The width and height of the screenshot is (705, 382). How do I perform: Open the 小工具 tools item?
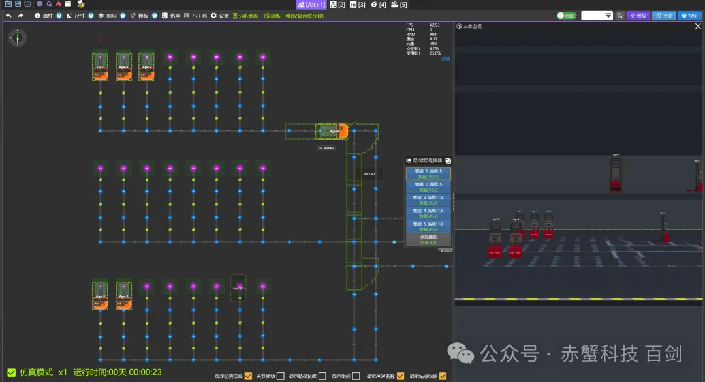(x=196, y=15)
